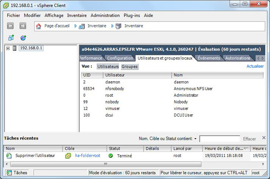Switch to the Autorisations tab

[238, 58]
